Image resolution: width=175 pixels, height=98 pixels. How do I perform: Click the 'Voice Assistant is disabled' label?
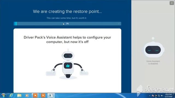[153, 62]
